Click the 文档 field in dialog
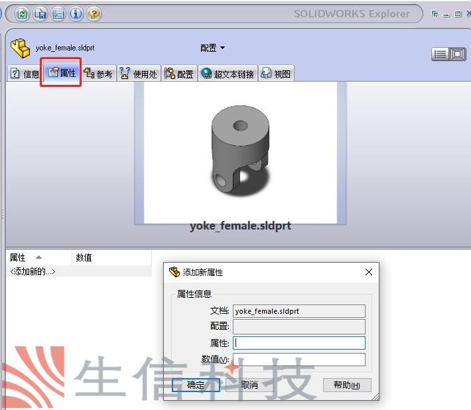The width and height of the screenshot is (471, 410). point(299,311)
